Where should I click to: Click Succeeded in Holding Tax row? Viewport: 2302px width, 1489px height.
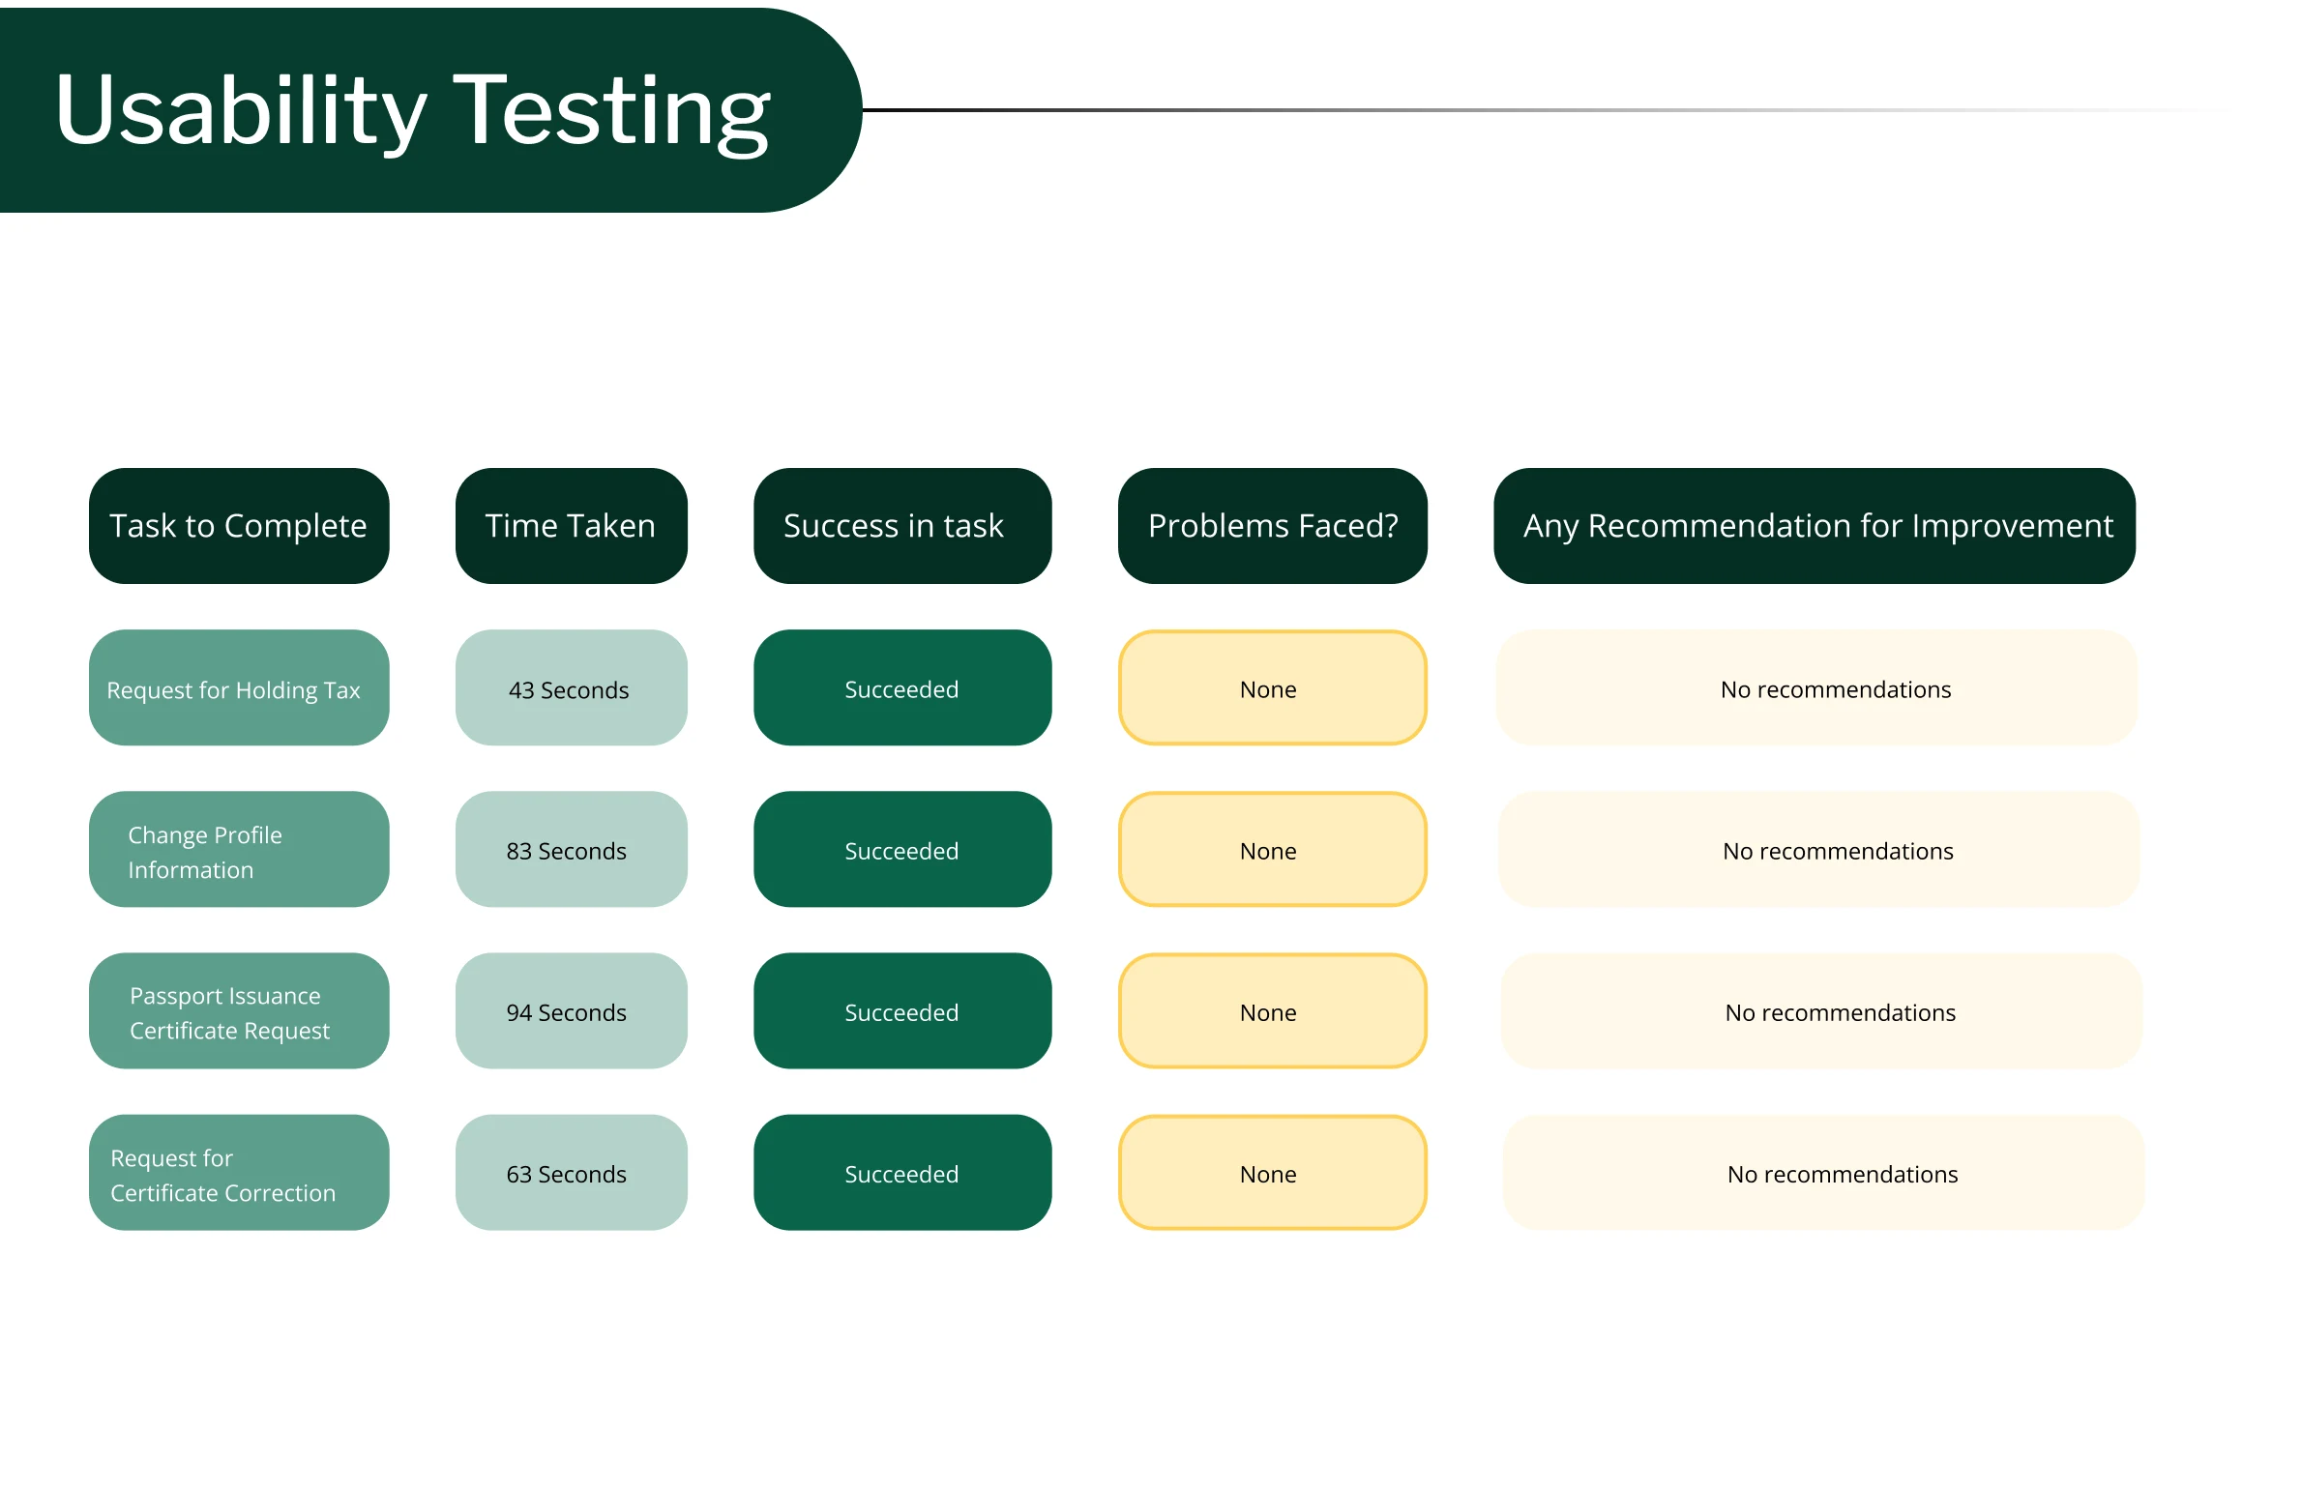click(901, 688)
